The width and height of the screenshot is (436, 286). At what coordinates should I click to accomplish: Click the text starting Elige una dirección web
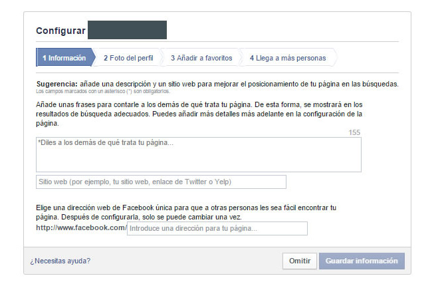186,212
